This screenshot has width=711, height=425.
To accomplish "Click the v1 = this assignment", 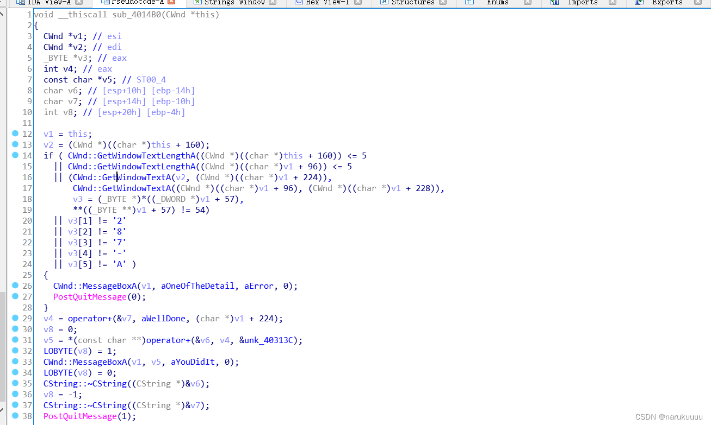I will coord(68,134).
